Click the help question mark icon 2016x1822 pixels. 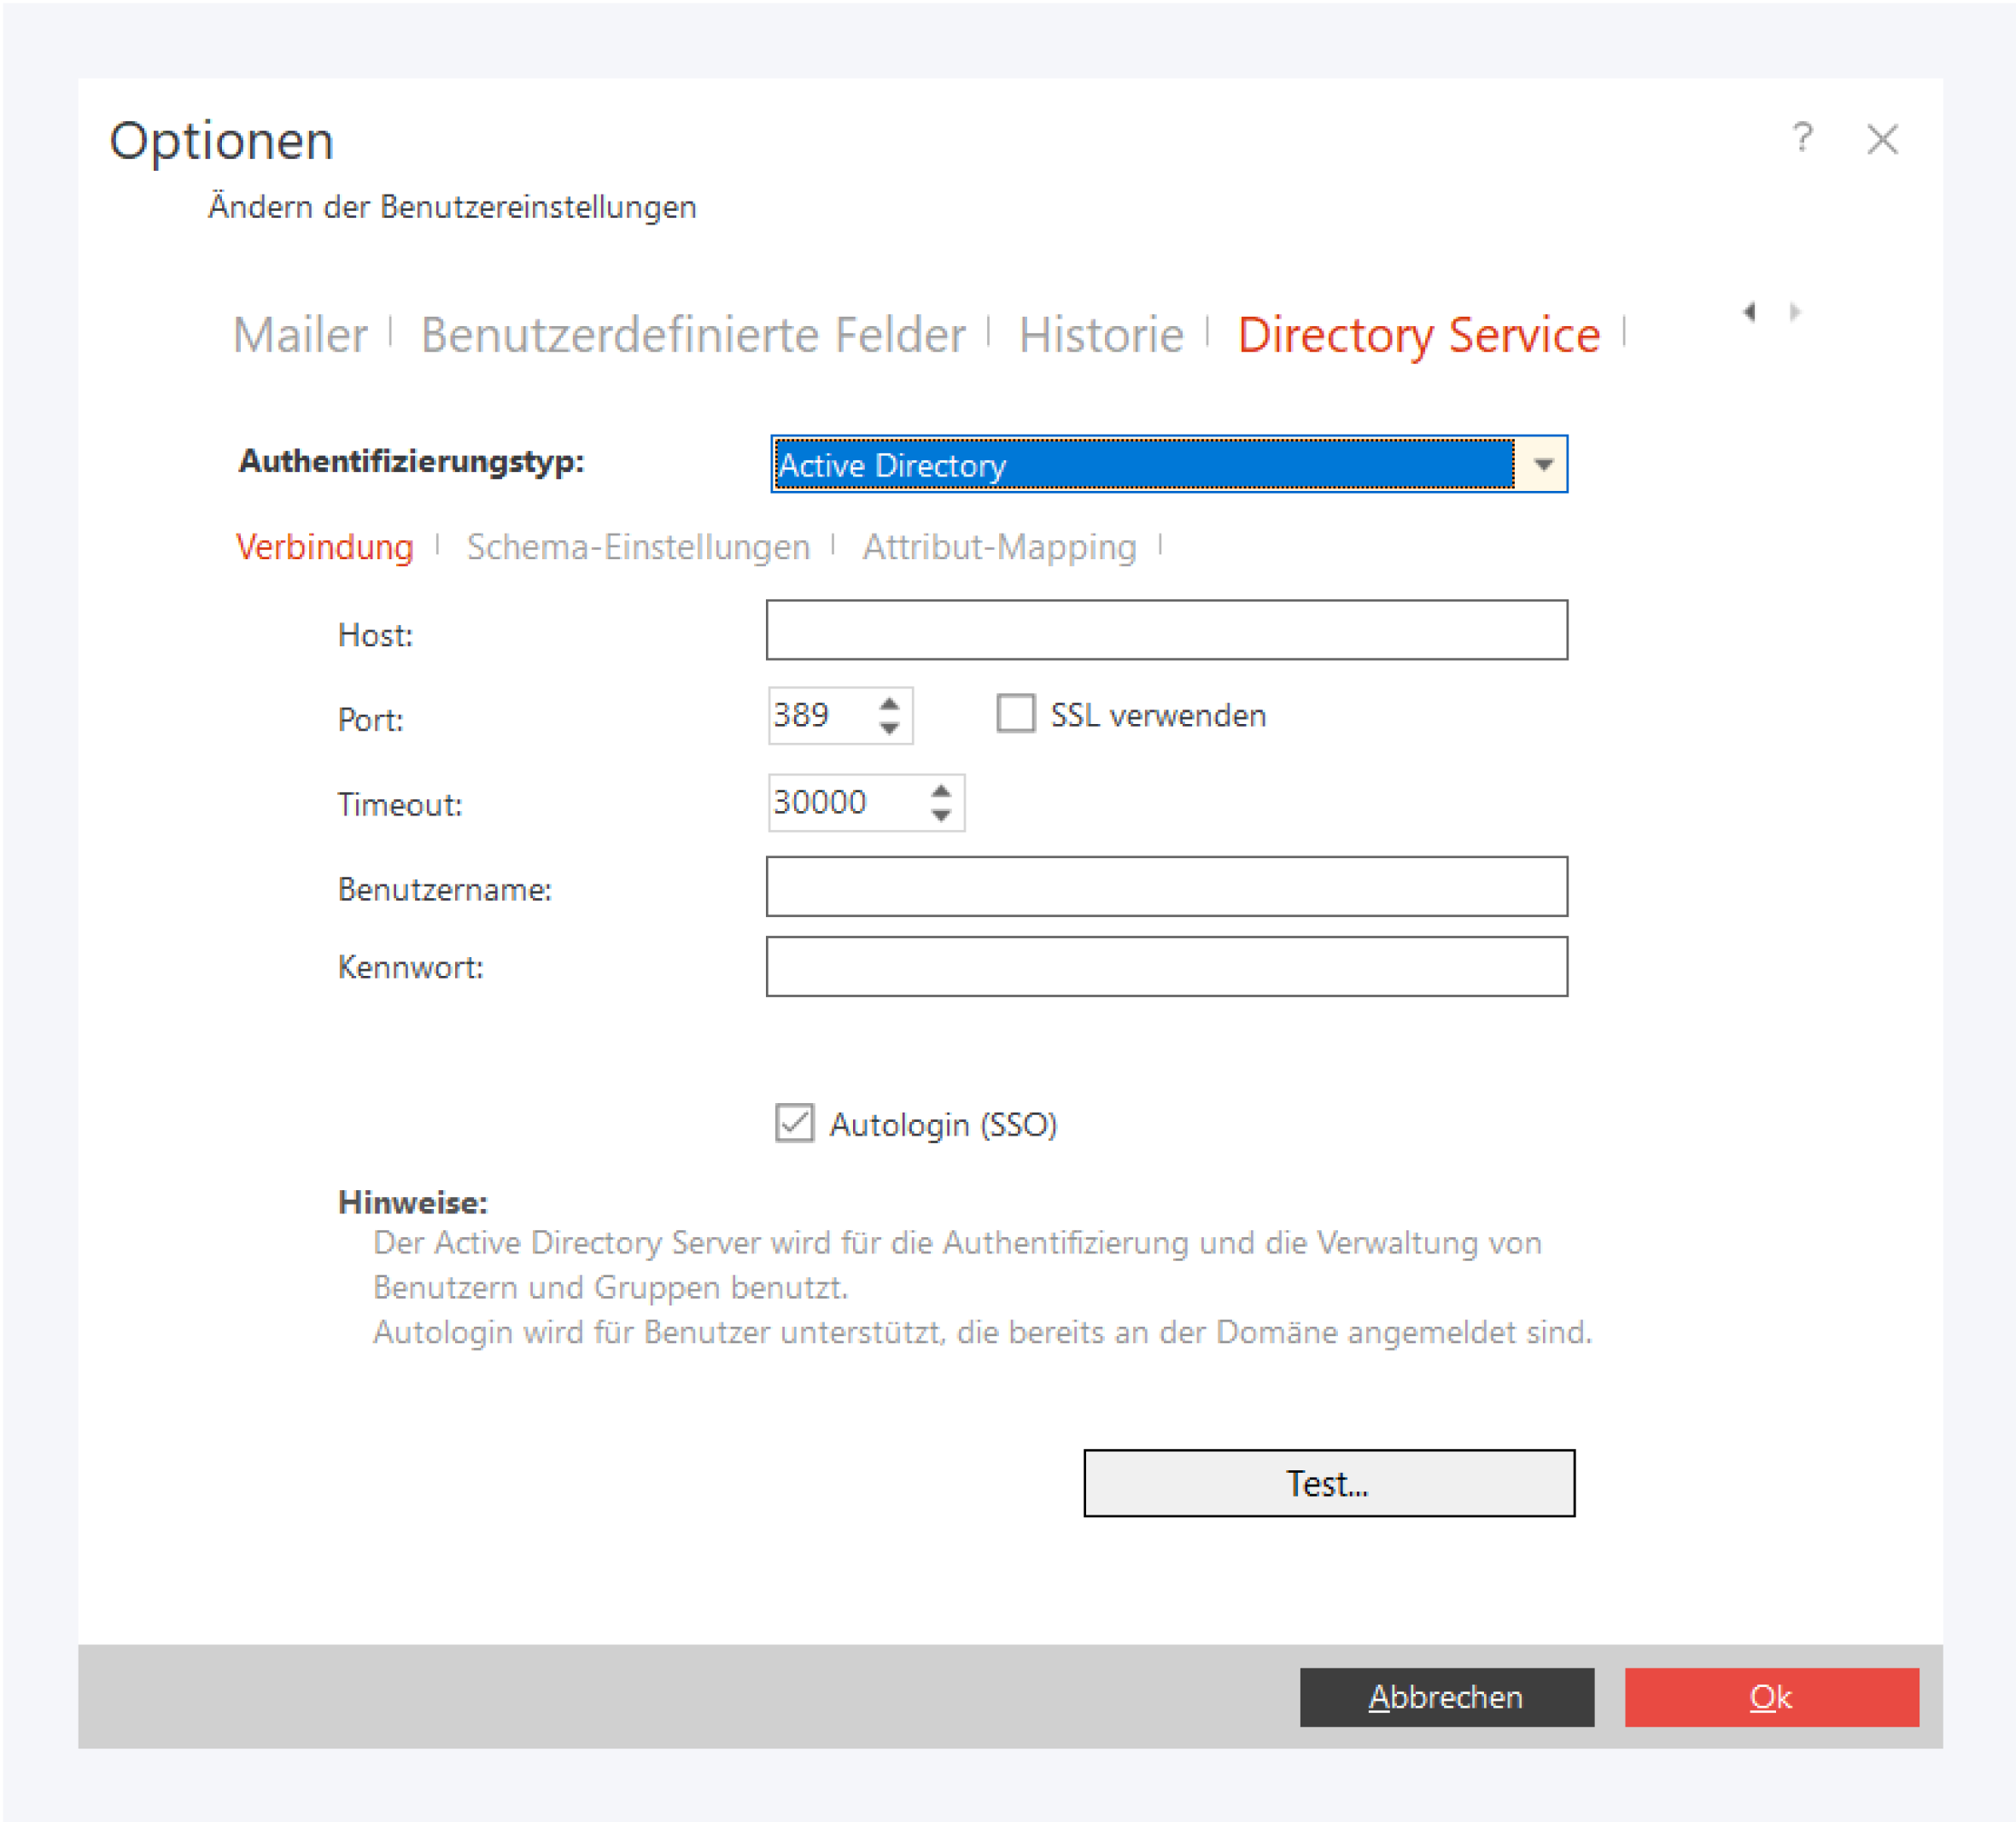pyautogui.click(x=1802, y=138)
